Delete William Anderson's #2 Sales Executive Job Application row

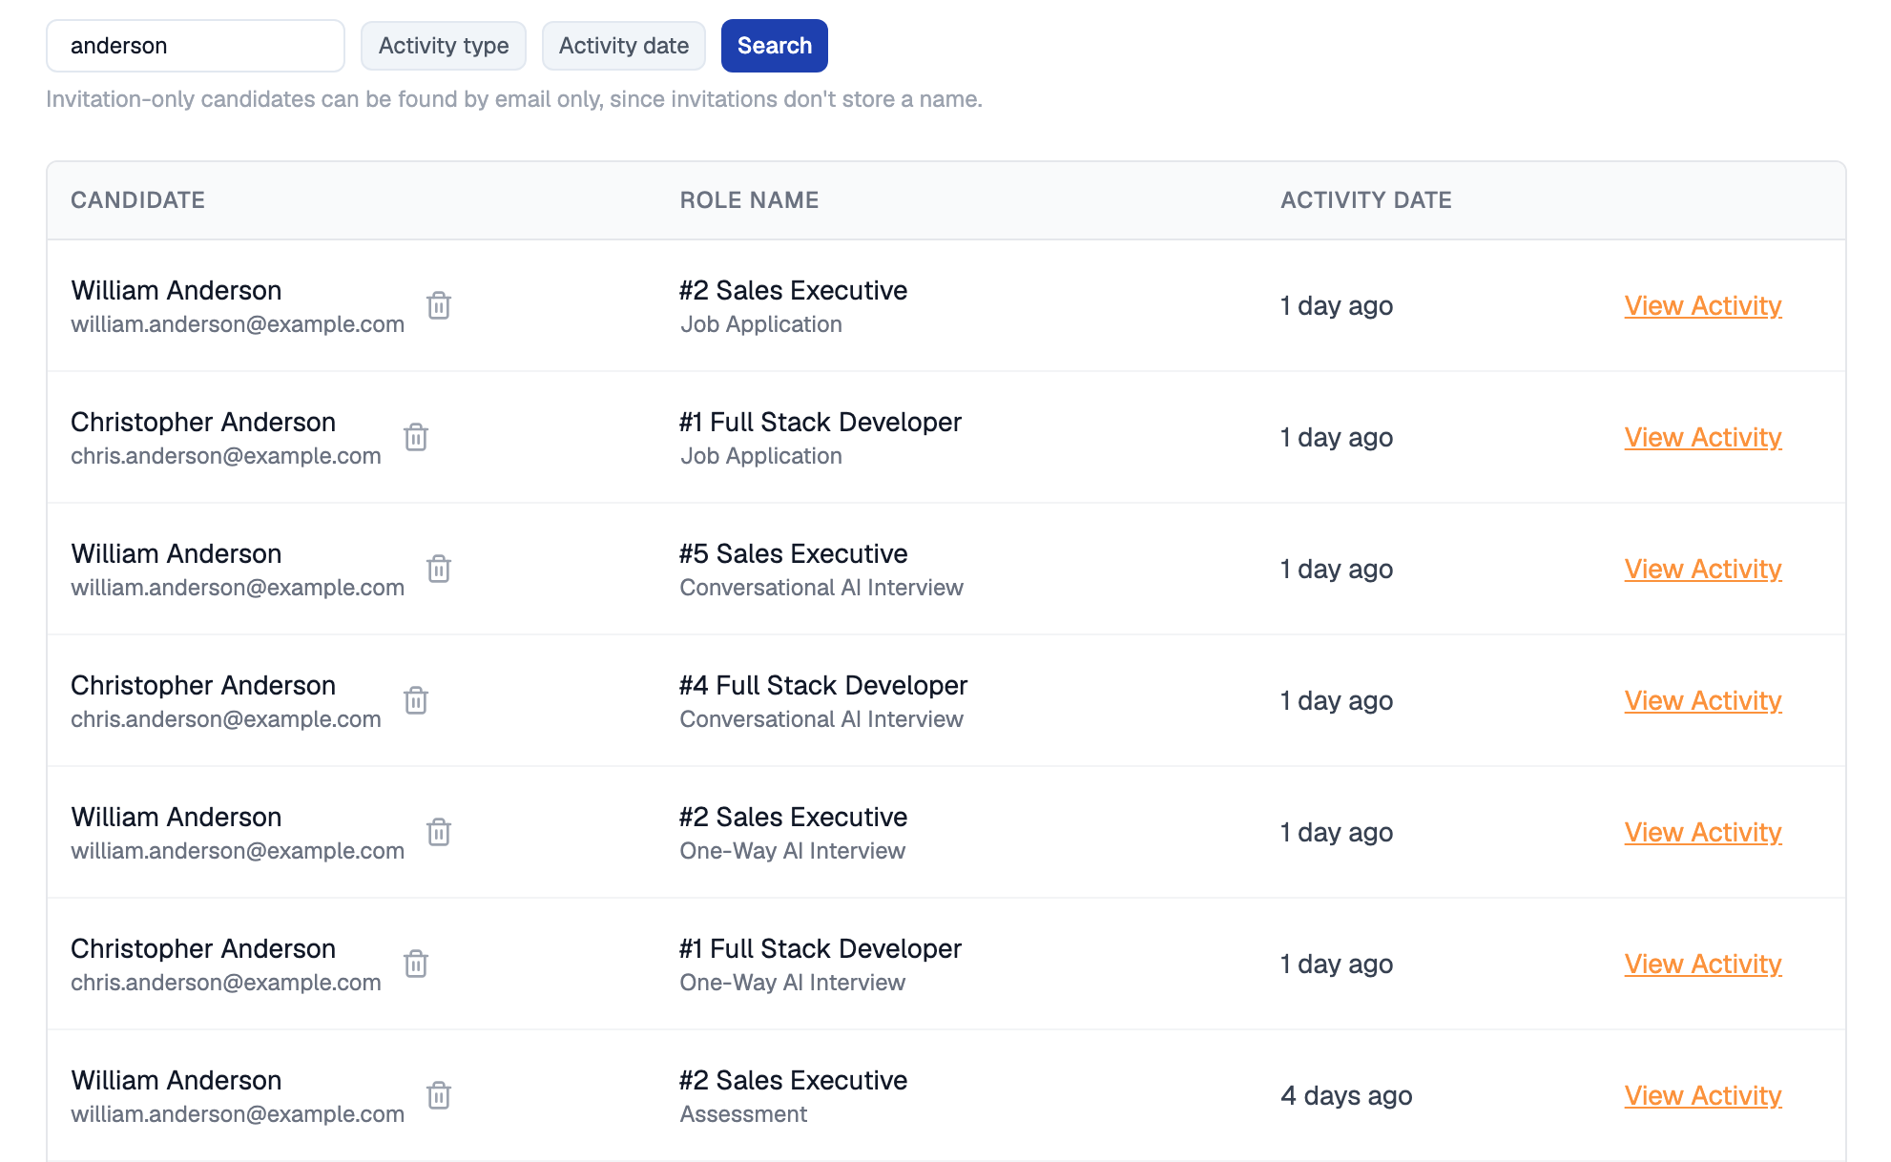pyautogui.click(x=439, y=305)
